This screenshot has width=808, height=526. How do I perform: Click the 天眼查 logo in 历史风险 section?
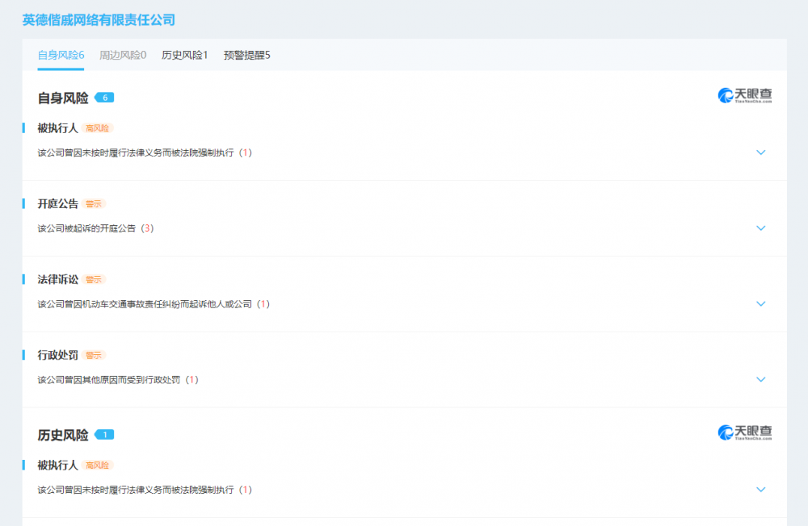click(745, 433)
